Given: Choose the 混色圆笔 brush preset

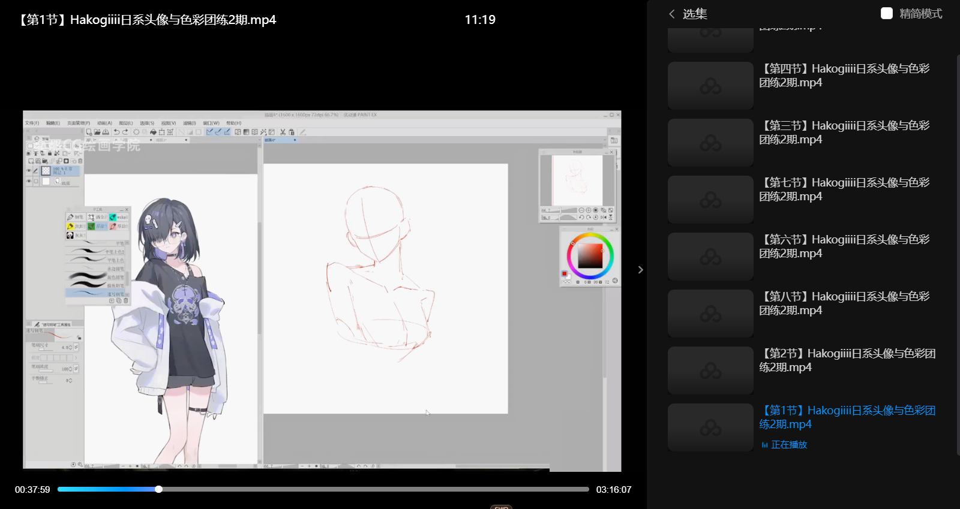Looking at the screenshot, I should pyautogui.click(x=96, y=278).
